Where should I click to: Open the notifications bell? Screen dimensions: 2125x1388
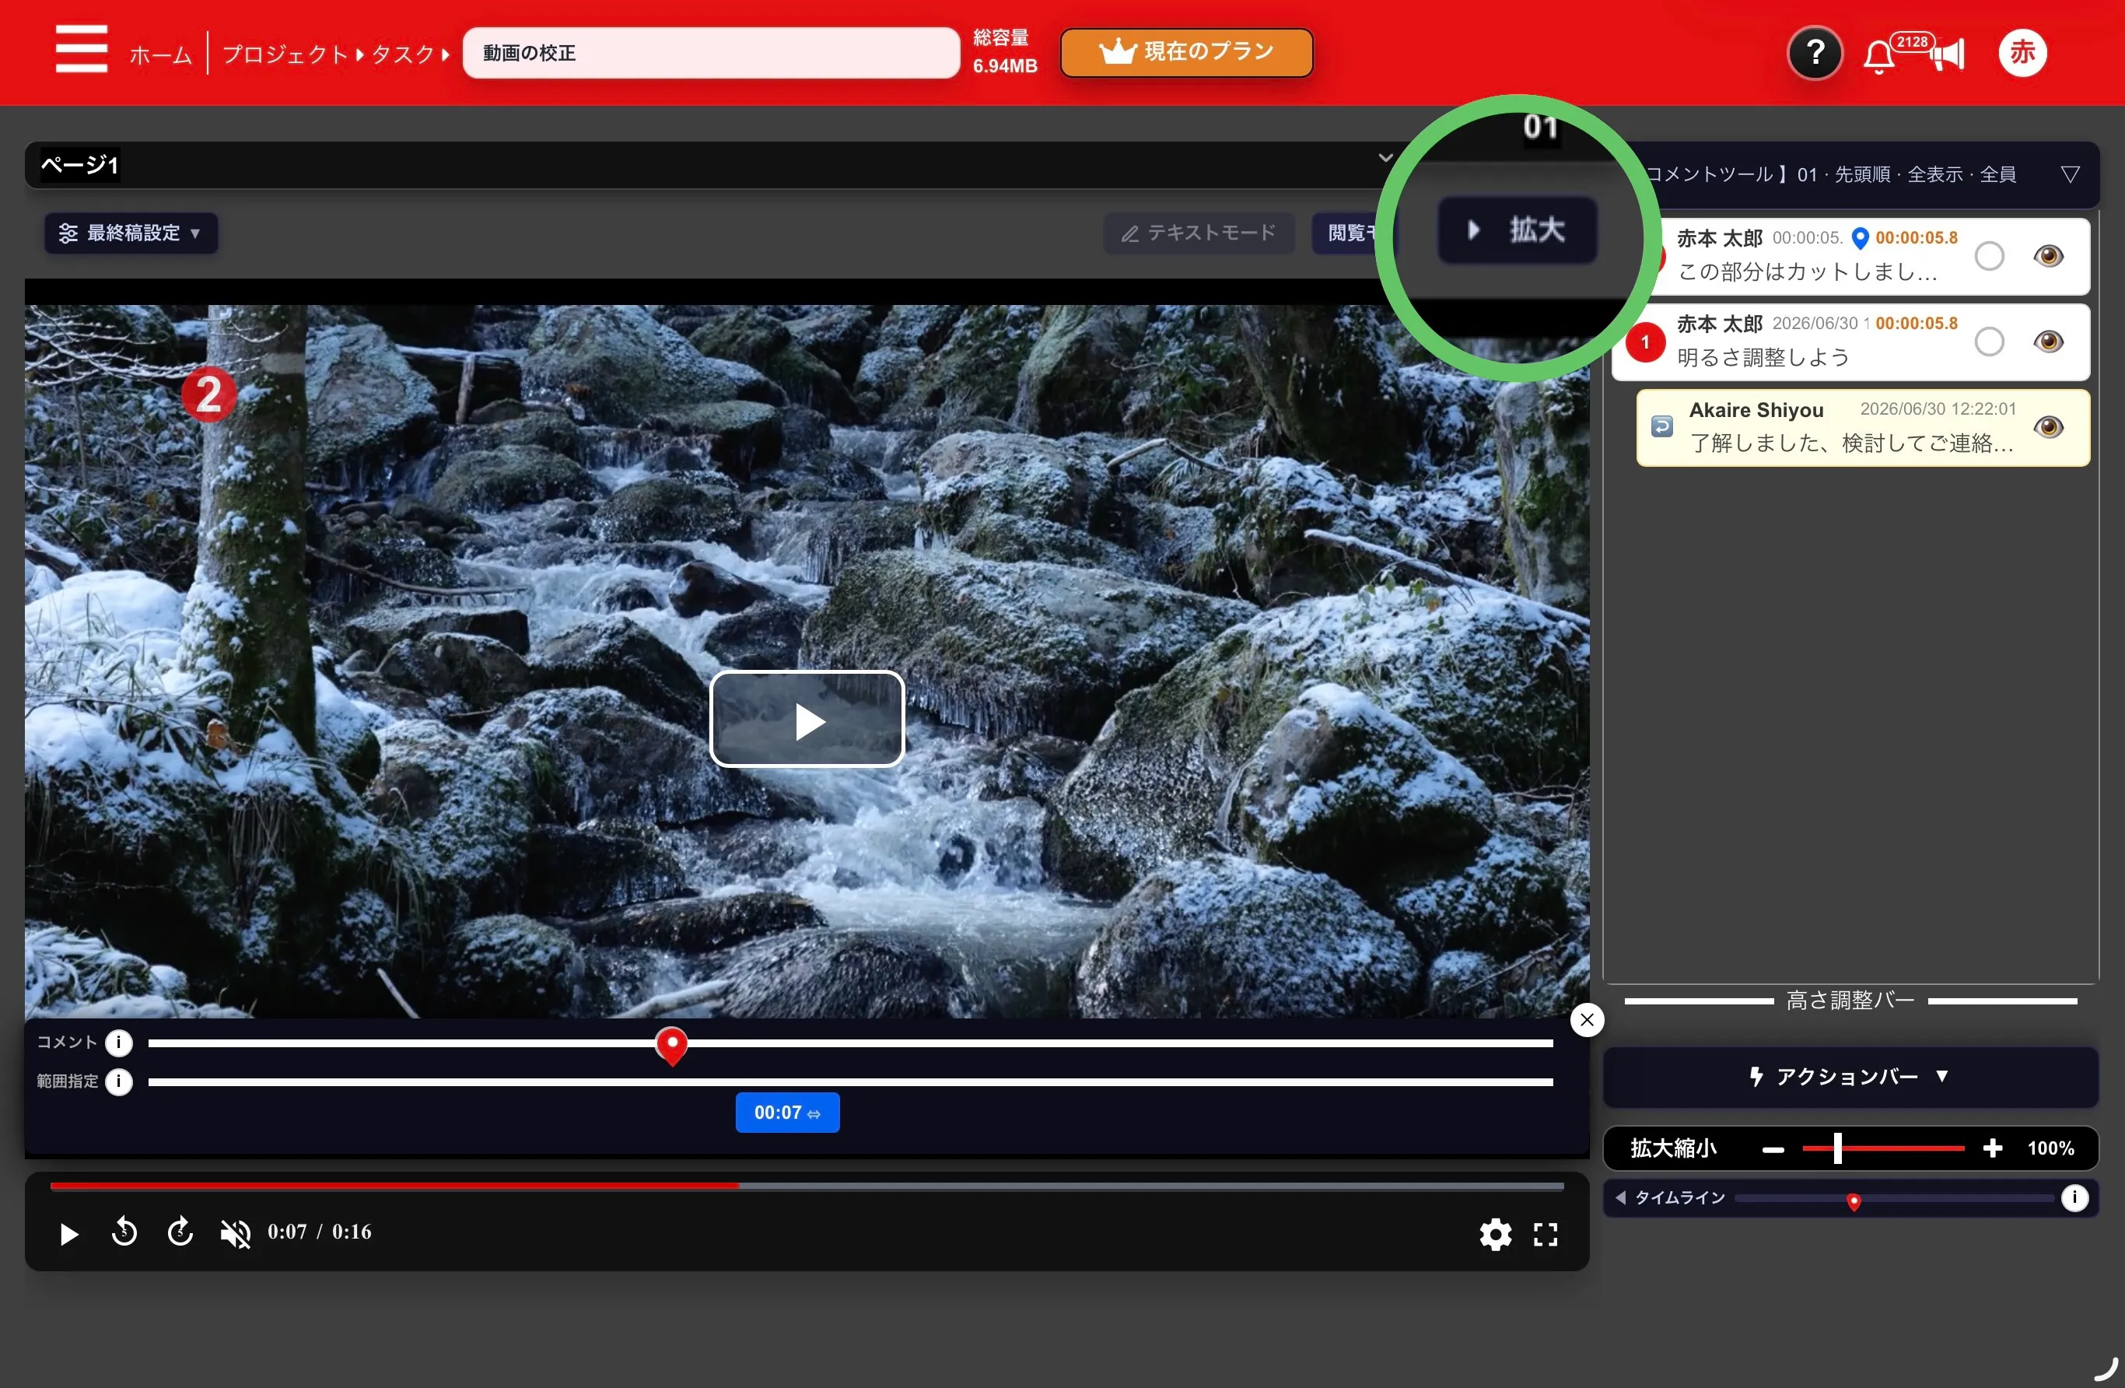click(x=1878, y=57)
